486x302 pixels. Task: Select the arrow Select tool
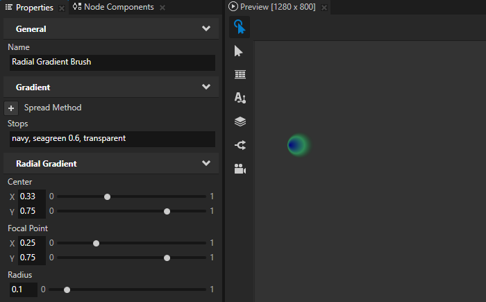click(238, 51)
